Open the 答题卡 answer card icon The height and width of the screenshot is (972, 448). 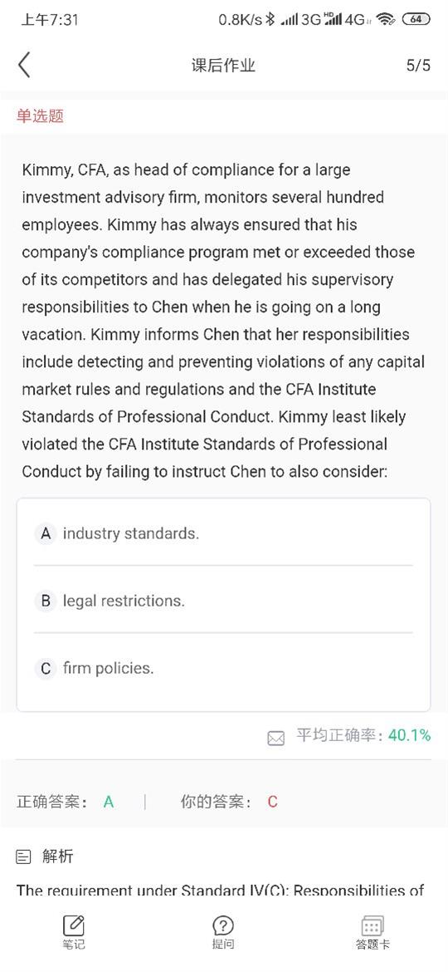click(372, 926)
